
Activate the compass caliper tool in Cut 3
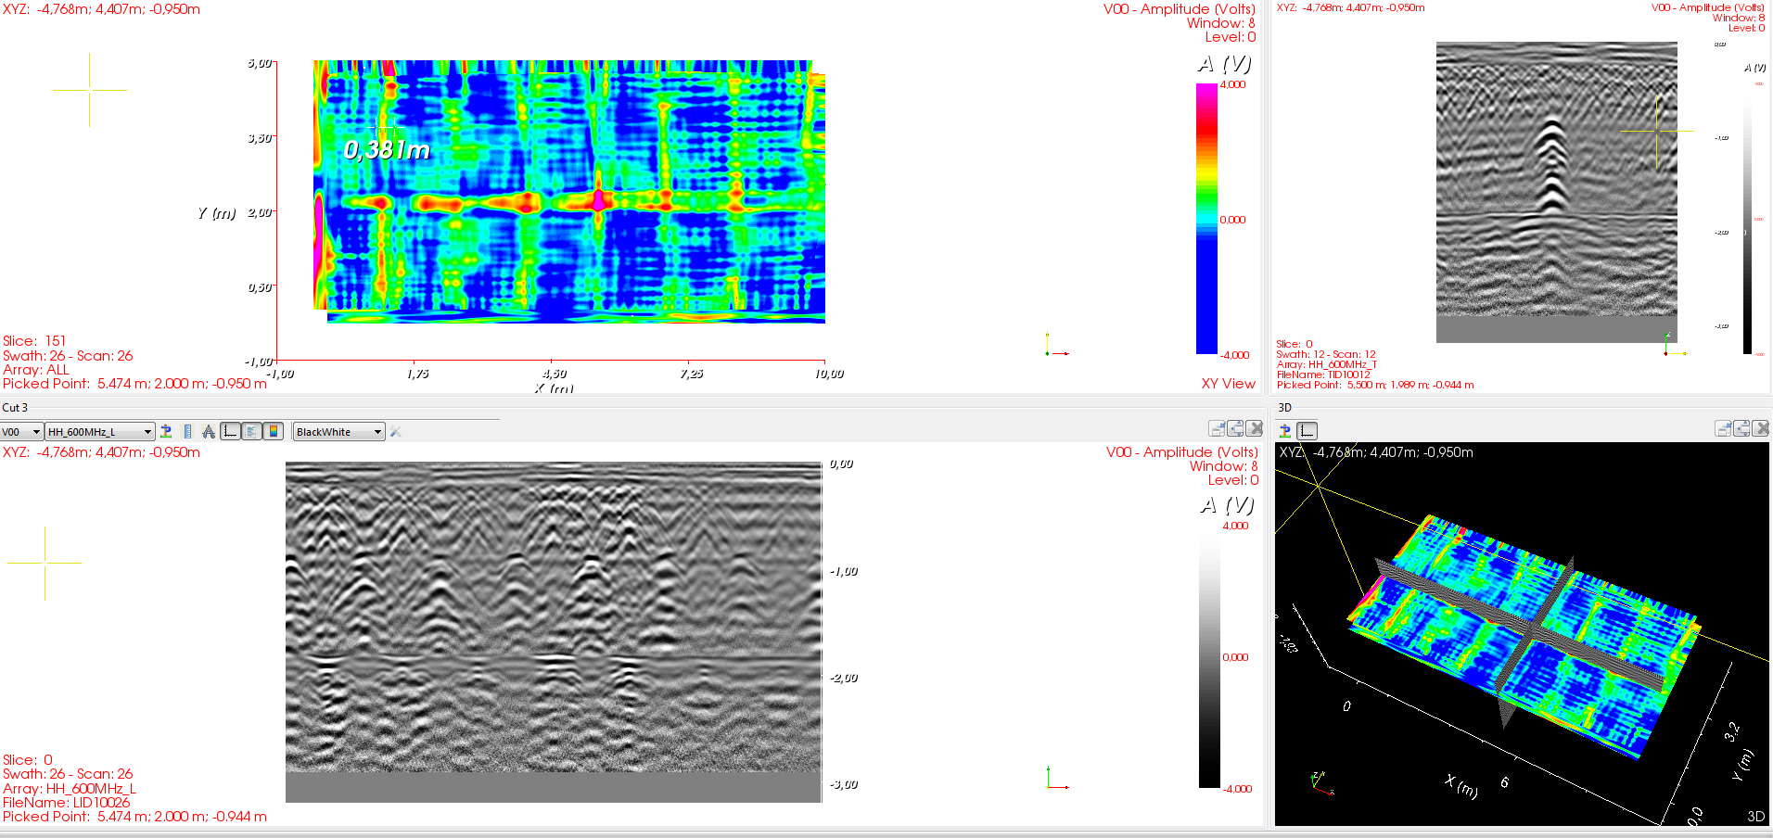(x=209, y=431)
